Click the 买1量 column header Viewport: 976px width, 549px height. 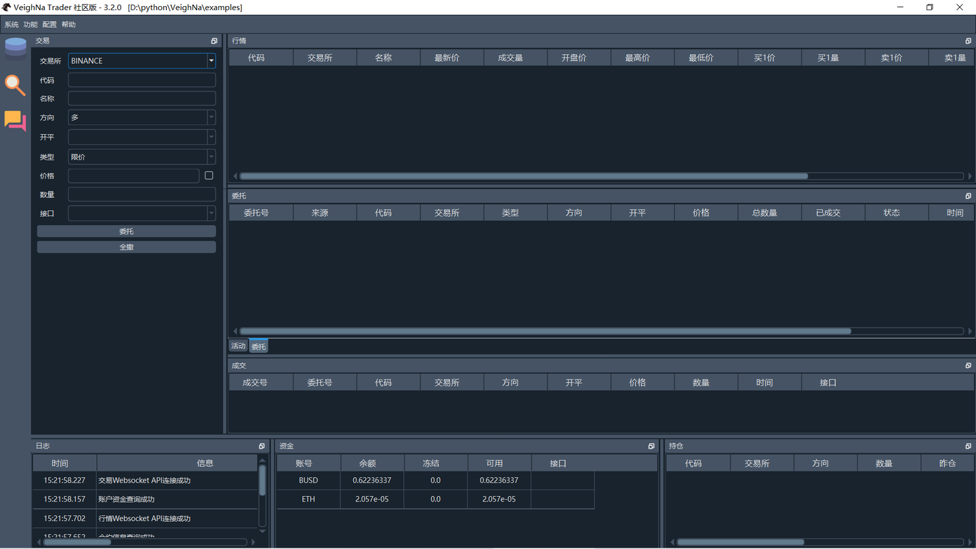pos(828,58)
